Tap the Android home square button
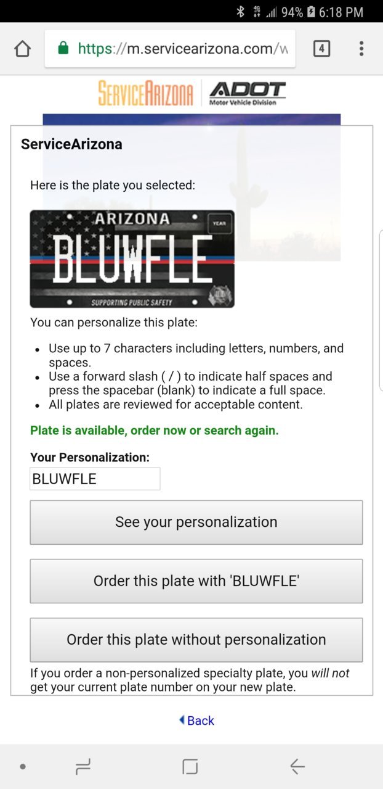 coord(190,767)
